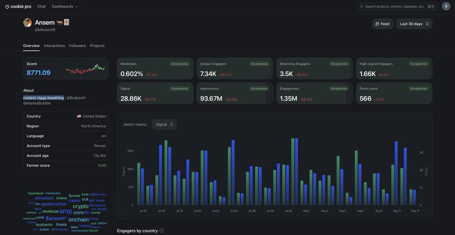Click the @blknoiz06 handle

[45, 30]
